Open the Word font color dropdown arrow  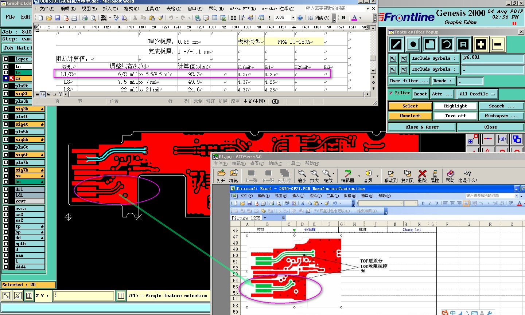click(x=361, y=17)
